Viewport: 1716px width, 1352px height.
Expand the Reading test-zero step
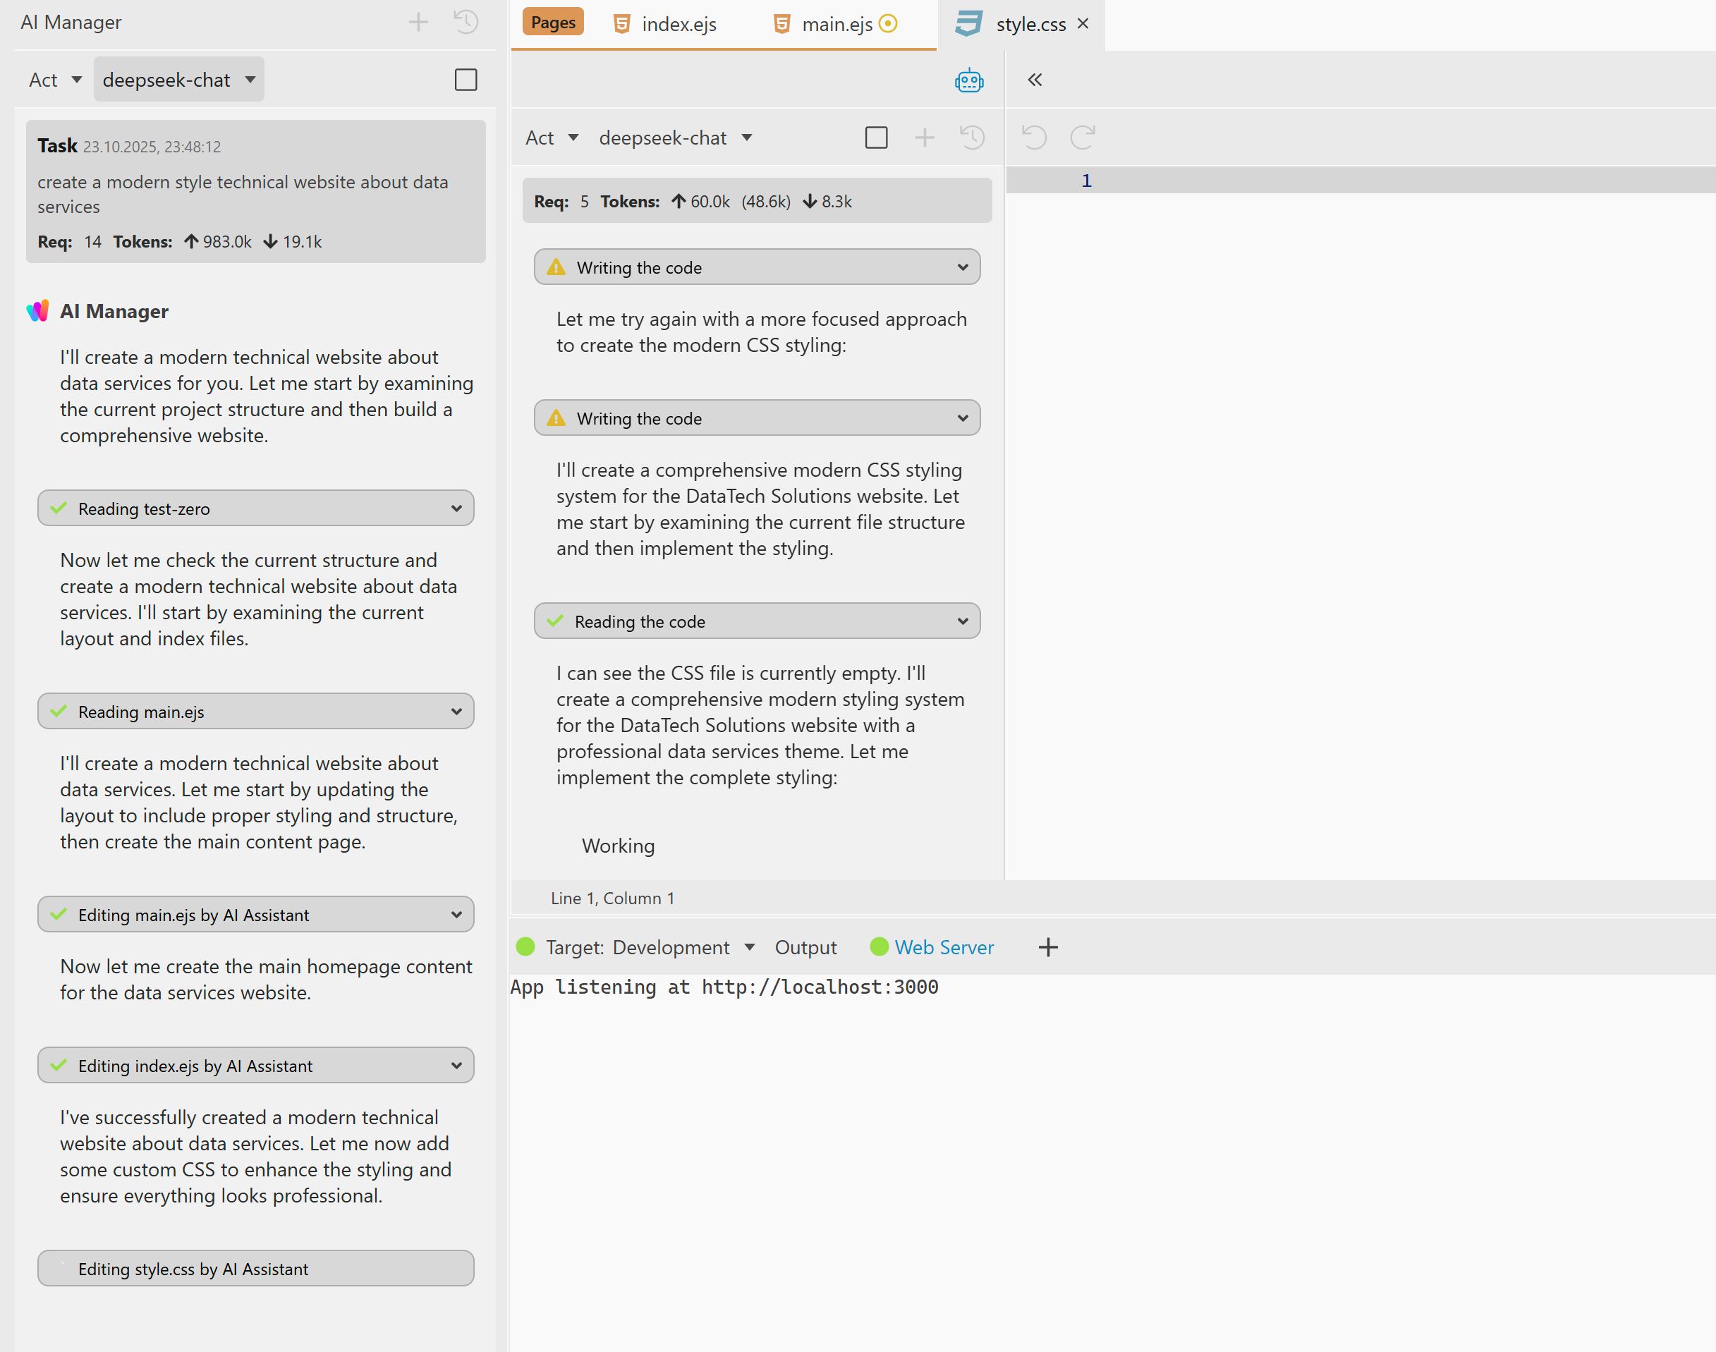click(x=255, y=508)
